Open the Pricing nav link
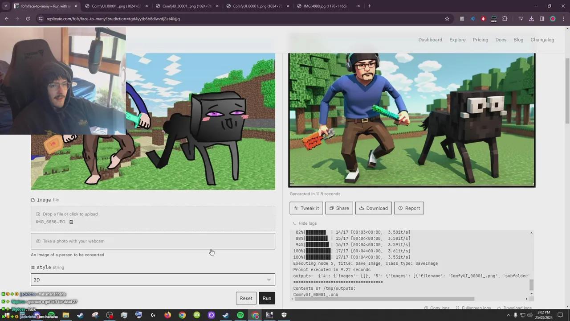 point(480,40)
